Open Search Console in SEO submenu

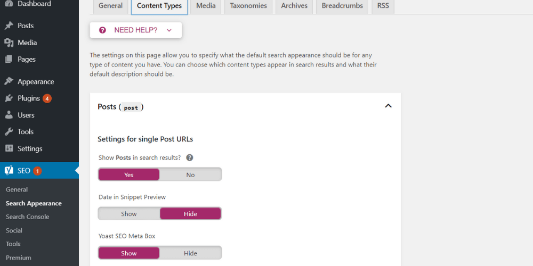pyautogui.click(x=27, y=217)
